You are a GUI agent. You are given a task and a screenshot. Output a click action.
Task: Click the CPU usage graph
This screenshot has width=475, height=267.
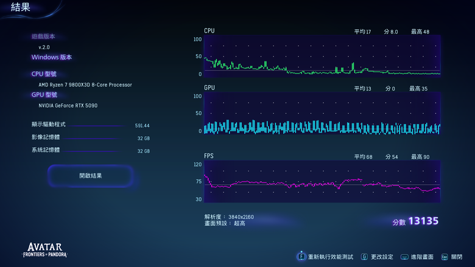point(322,56)
